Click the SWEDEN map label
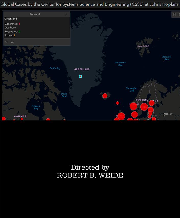180x218 pixels. point(141,100)
